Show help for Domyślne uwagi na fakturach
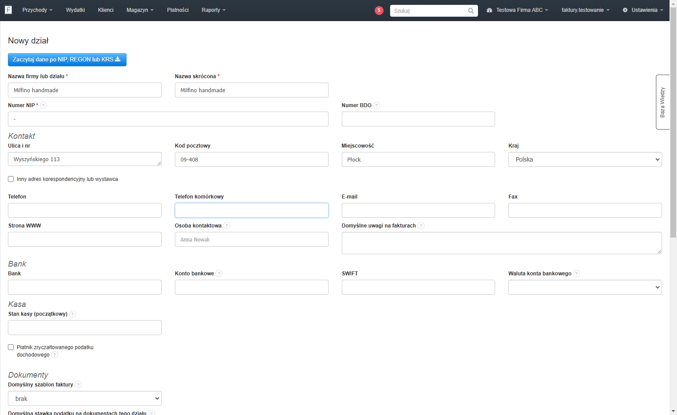This screenshot has width=677, height=415. (x=421, y=226)
